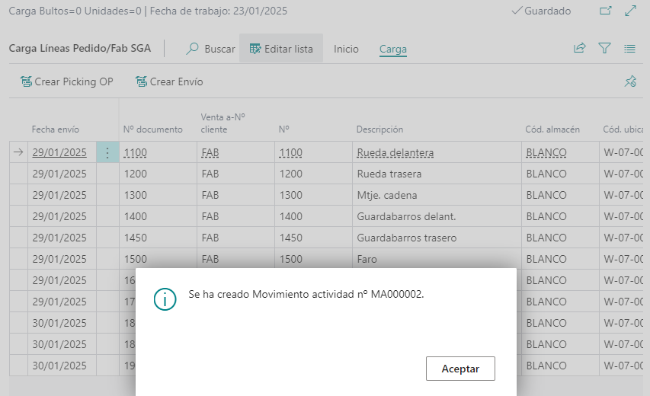This screenshot has height=396, width=650.
Task: Select row arrow indicator for first line
Action: [x=18, y=152]
